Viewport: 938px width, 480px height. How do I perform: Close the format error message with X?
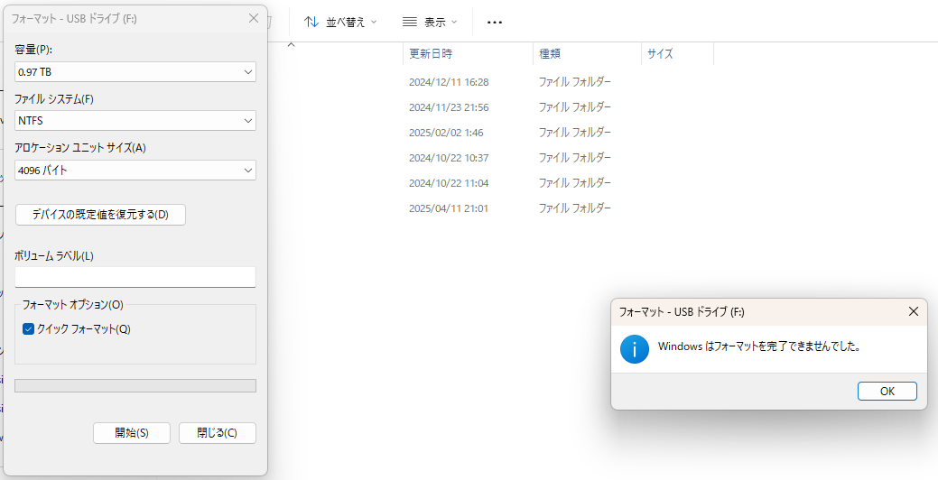point(913,311)
